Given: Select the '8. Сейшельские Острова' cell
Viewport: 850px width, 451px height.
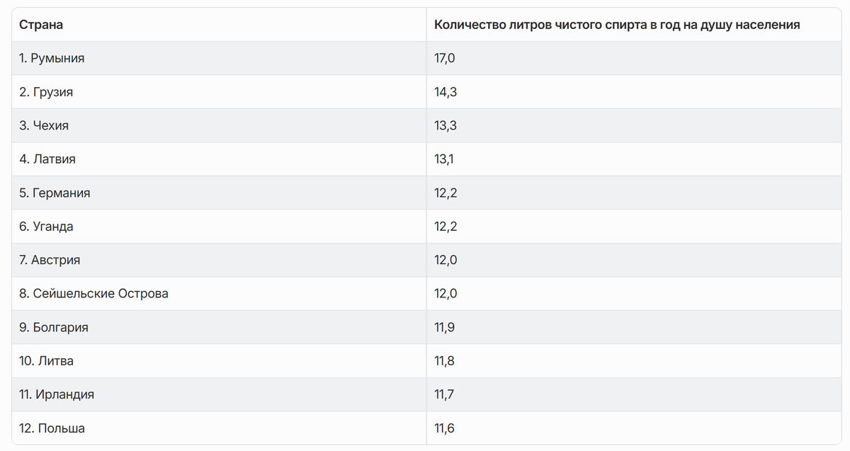Looking at the screenshot, I should click(x=219, y=293).
